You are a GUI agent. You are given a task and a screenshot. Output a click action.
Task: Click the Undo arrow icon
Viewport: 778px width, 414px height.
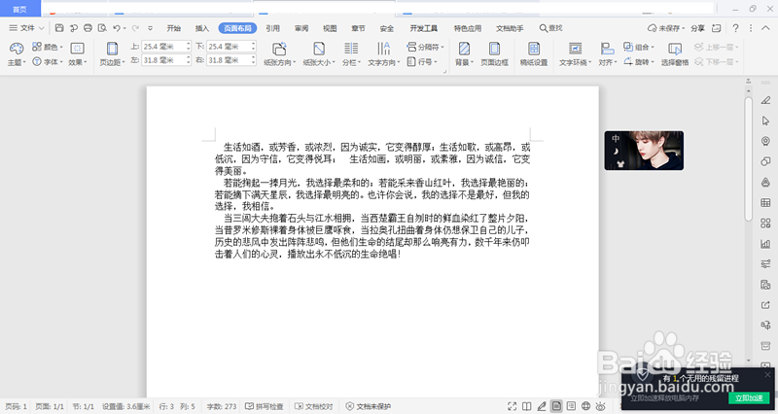[117, 28]
